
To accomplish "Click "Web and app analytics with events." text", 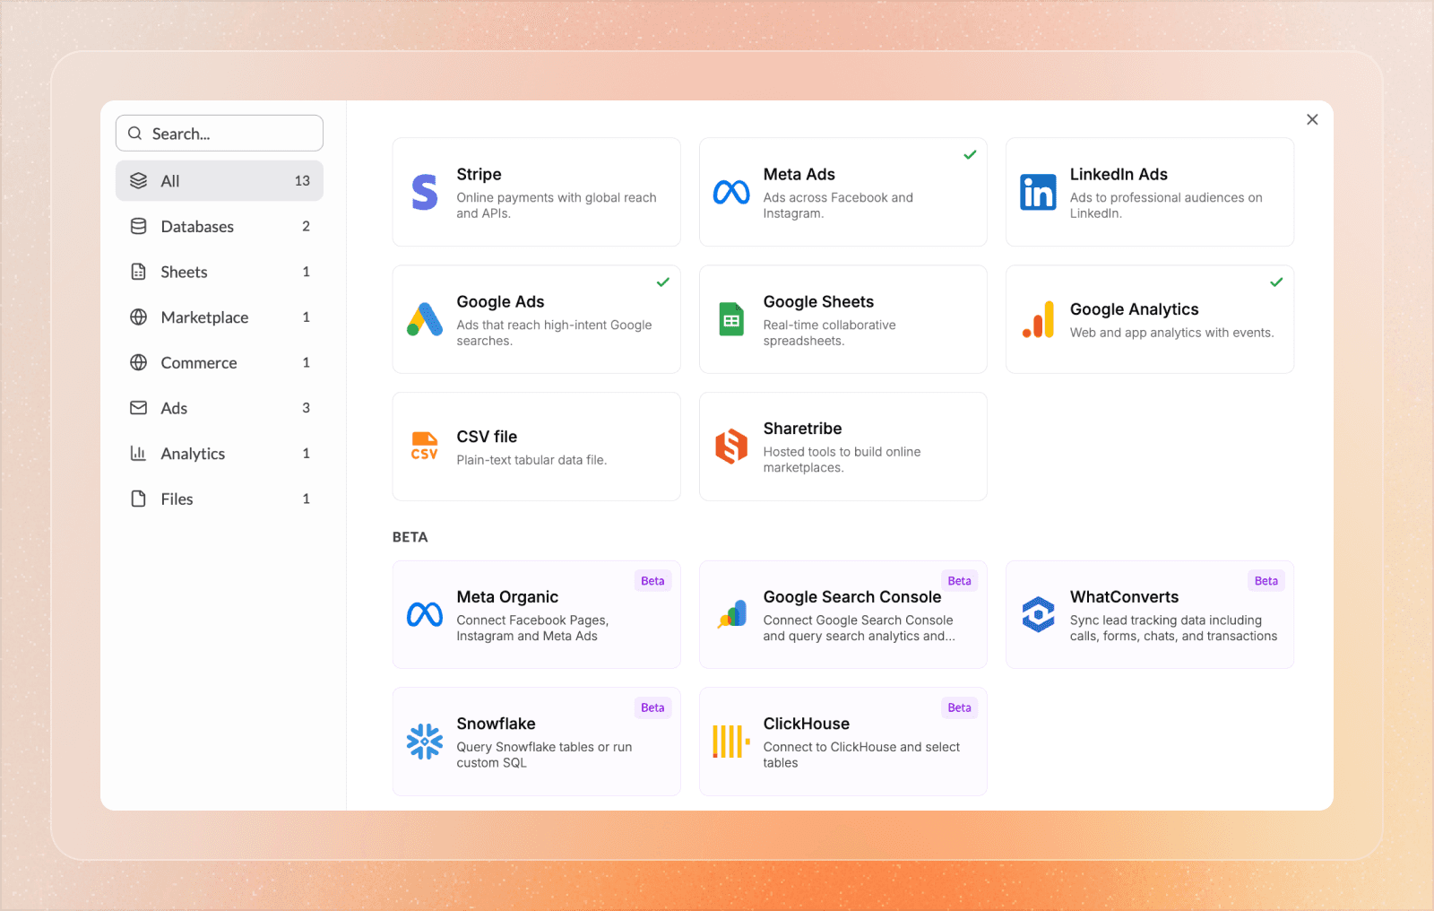I will (x=1171, y=333).
